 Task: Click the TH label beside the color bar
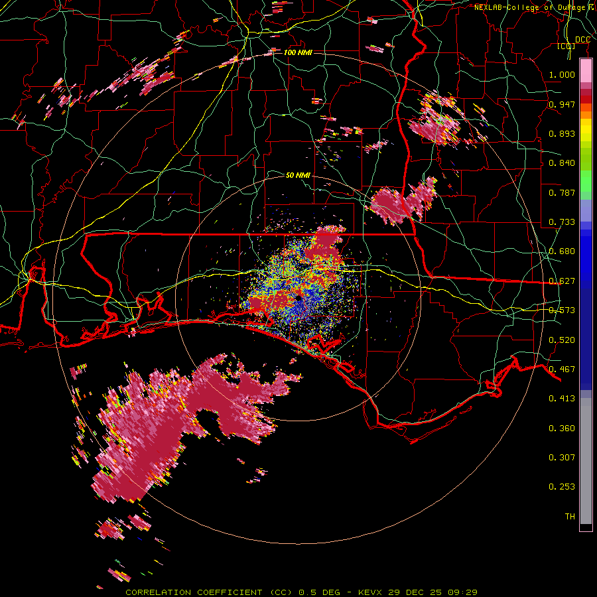[x=570, y=517]
